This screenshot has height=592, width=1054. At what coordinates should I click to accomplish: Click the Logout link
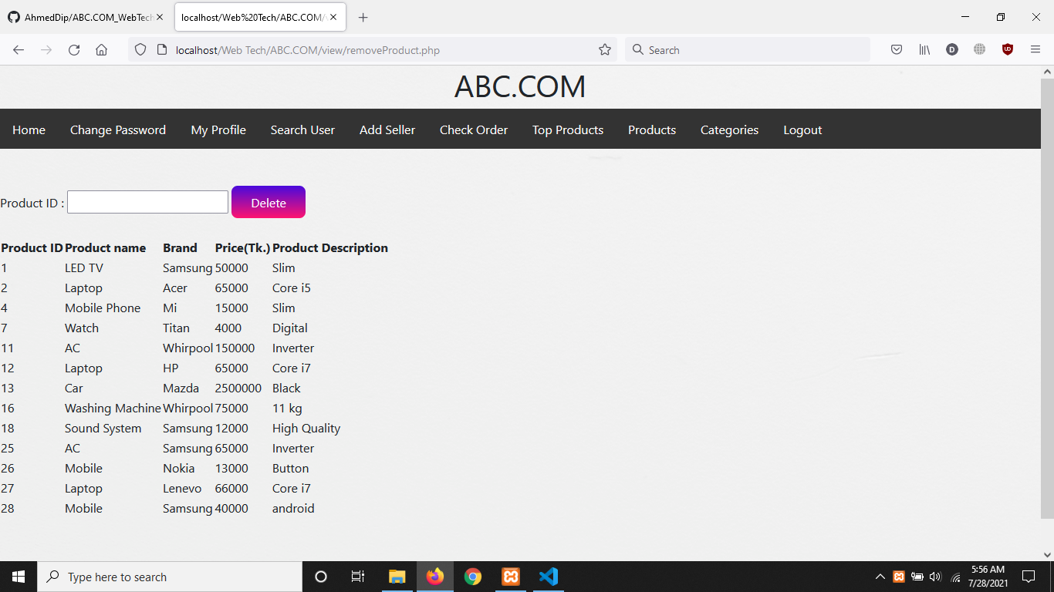click(802, 129)
